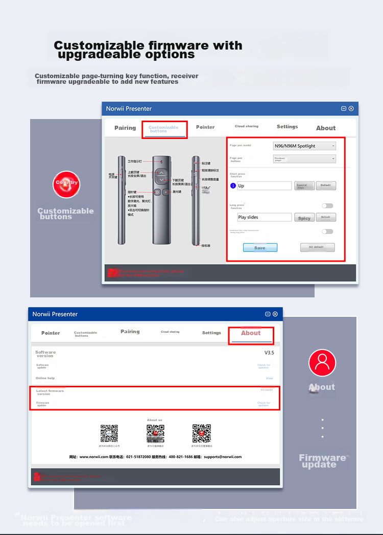Open Cloud sharing tab in upper window
The image size is (383, 535).
pyautogui.click(x=247, y=126)
